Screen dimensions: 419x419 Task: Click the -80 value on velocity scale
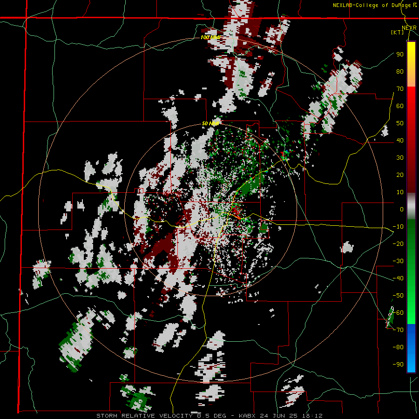tap(398, 347)
